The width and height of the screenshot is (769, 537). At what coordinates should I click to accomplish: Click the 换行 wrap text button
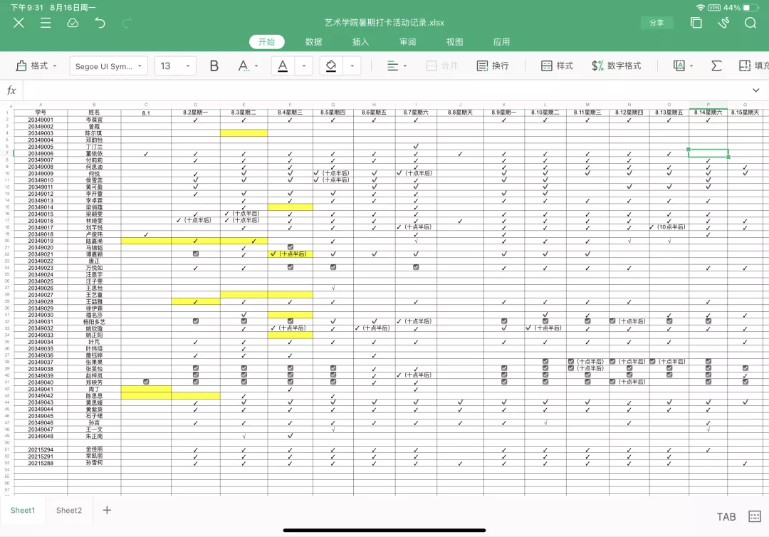coord(493,66)
